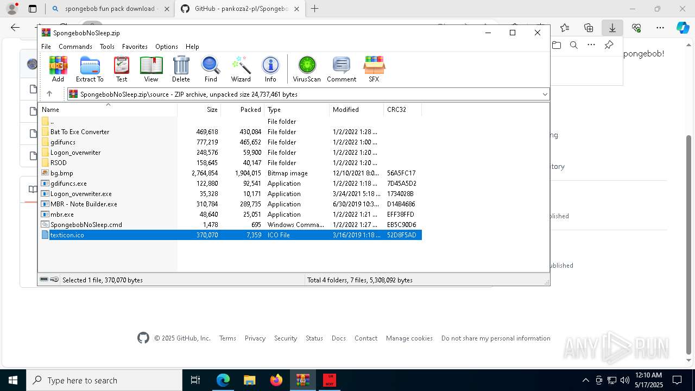This screenshot has height=391, width=695.
Task: Click the SFX toolbar icon
Action: pyautogui.click(x=374, y=69)
